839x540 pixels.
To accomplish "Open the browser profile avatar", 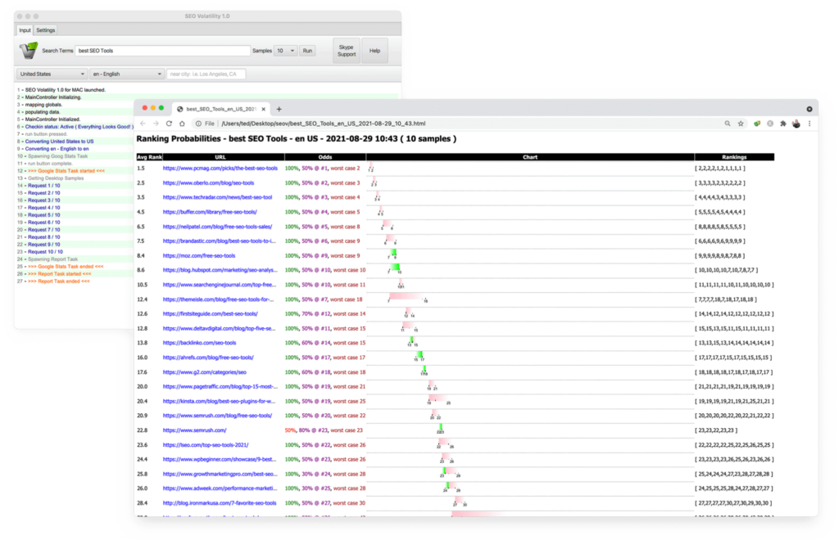I will [x=796, y=124].
